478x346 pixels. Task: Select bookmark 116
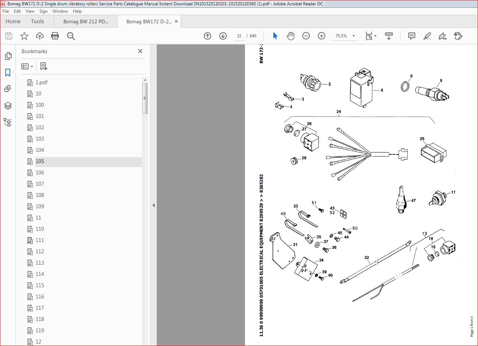point(40,297)
